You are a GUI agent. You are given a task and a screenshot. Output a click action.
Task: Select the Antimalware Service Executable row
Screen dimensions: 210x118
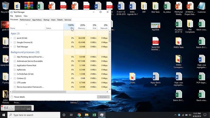59,61
